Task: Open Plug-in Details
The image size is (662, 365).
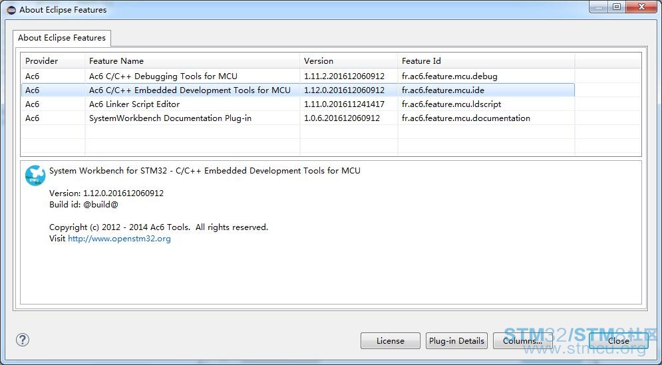Action: (x=456, y=340)
